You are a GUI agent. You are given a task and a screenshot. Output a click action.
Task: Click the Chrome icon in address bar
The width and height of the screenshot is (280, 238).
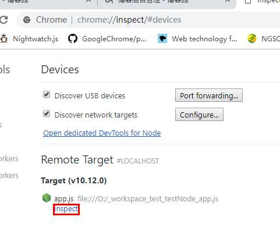27,20
